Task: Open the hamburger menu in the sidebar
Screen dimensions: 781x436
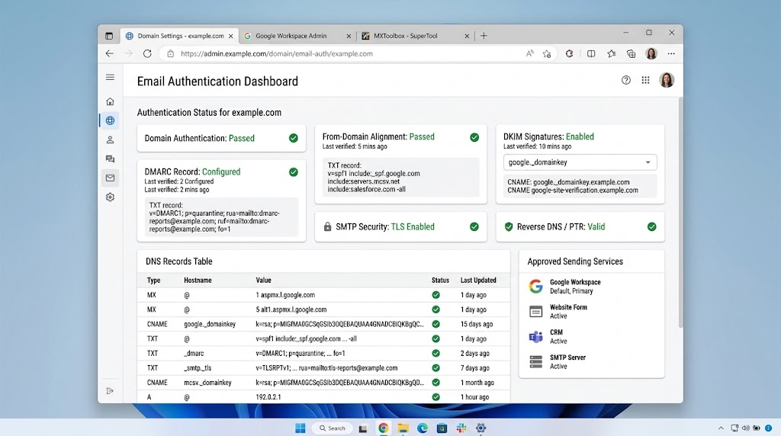Action: [x=110, y=77]
